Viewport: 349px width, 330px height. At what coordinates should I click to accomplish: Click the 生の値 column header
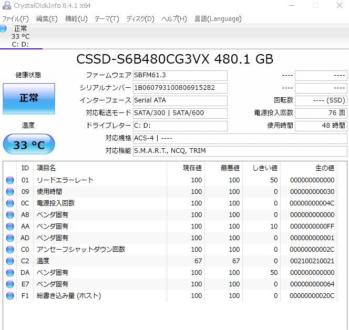(324, 168)
